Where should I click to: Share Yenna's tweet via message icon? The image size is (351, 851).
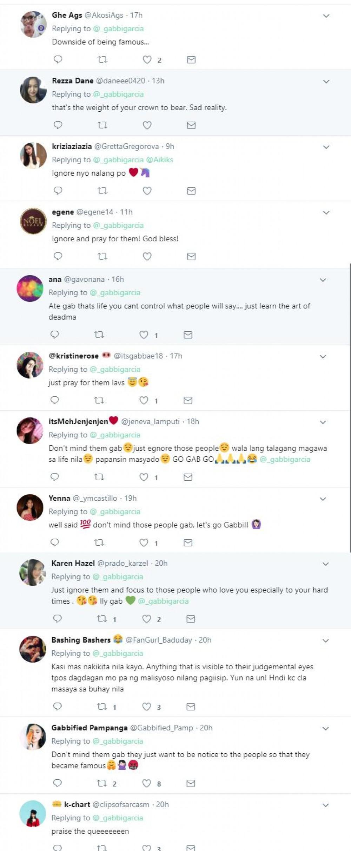coord(188,542)
